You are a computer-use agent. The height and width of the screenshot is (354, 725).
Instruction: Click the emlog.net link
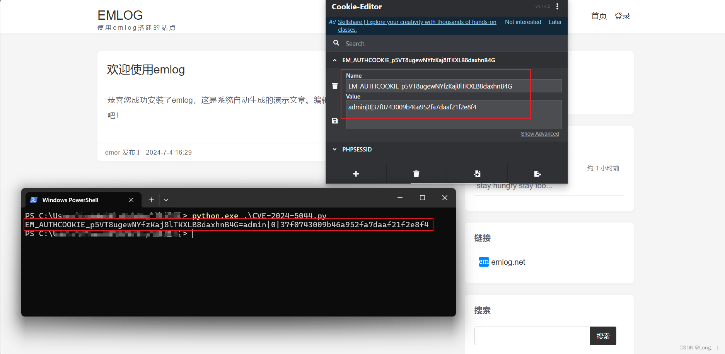click(x=508, y=262)
